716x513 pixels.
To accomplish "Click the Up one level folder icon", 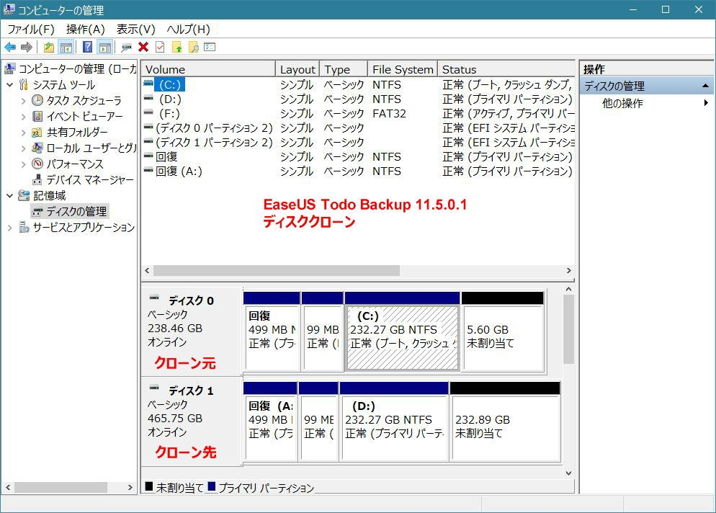I will click(x=48, y=48).
